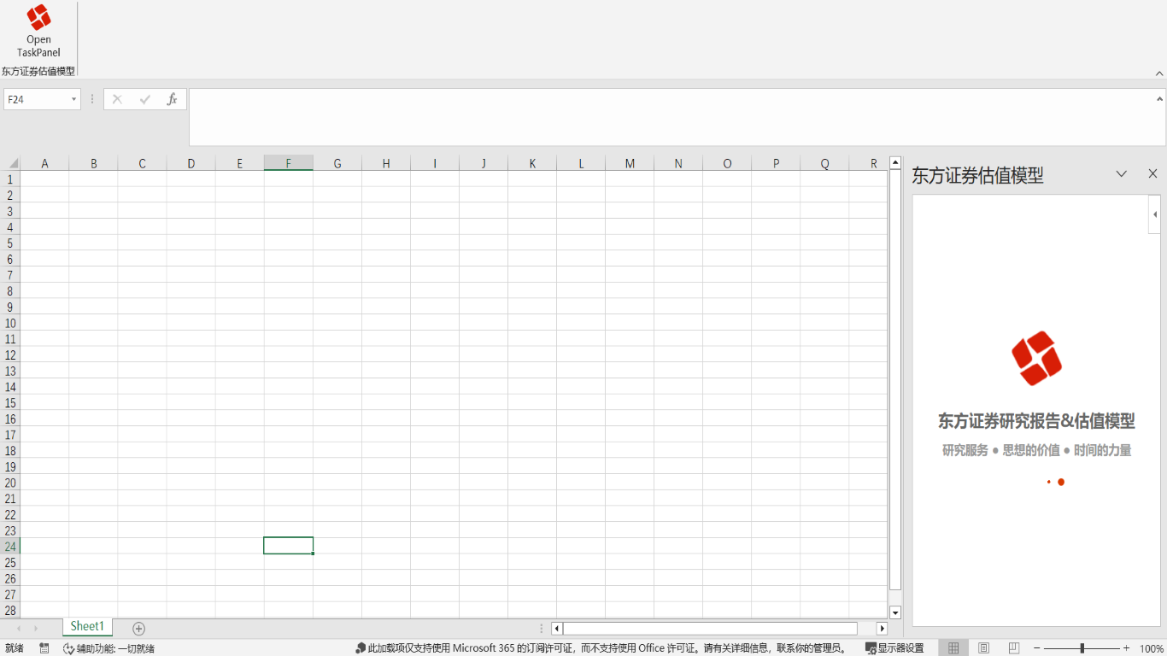Open the zoom dialog via 100%
The image size is (1167, 656).
coord(1152,649)
